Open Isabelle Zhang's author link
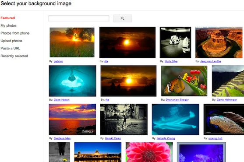This screenshot has width=244, height=162. 166,138
